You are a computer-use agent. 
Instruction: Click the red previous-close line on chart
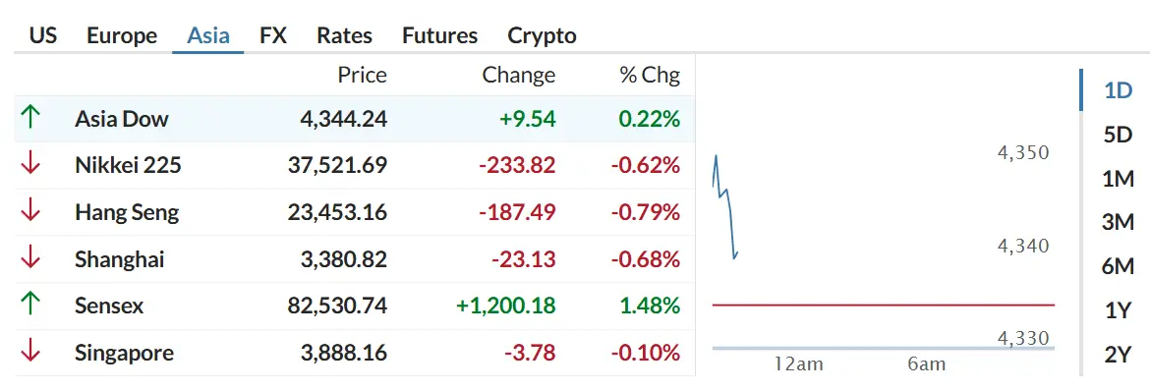[x=884, y=305]
